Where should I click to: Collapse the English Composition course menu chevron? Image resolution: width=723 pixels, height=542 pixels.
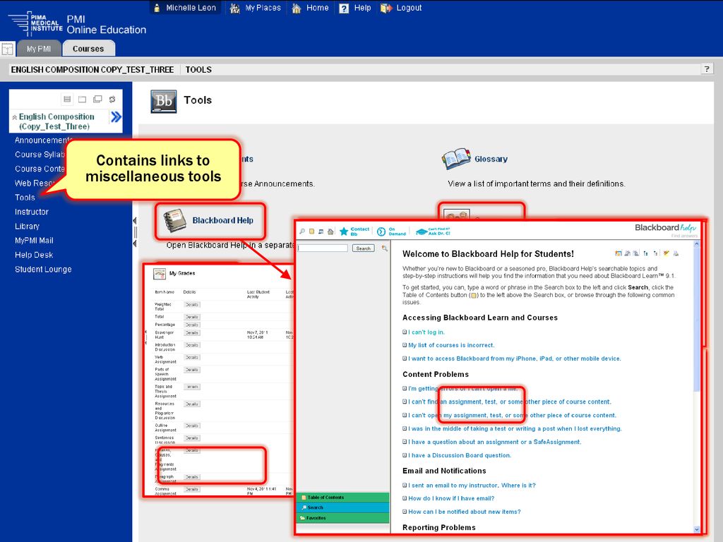15,117
